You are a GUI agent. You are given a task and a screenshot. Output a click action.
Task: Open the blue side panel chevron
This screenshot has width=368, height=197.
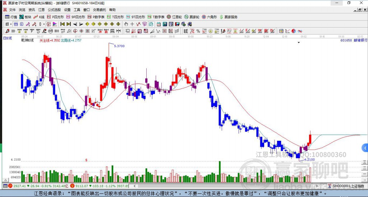(365, 148)
